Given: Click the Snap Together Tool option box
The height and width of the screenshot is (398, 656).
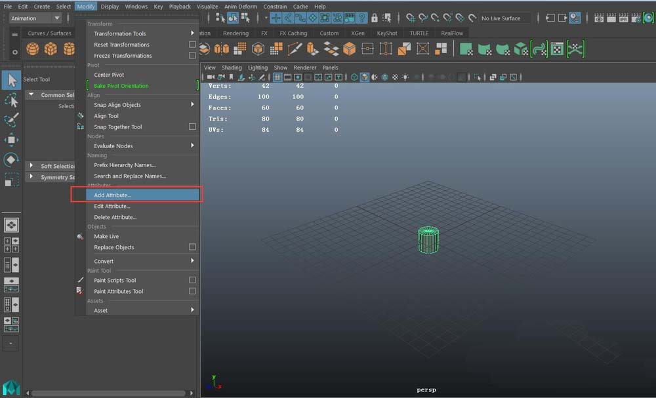Looking at the screenshot, I should (x=192, y=127).
